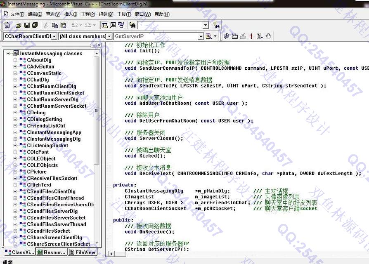This screenshot has height=264, width=369.
Task: Click the Build icon
Action: coord(235,36)
